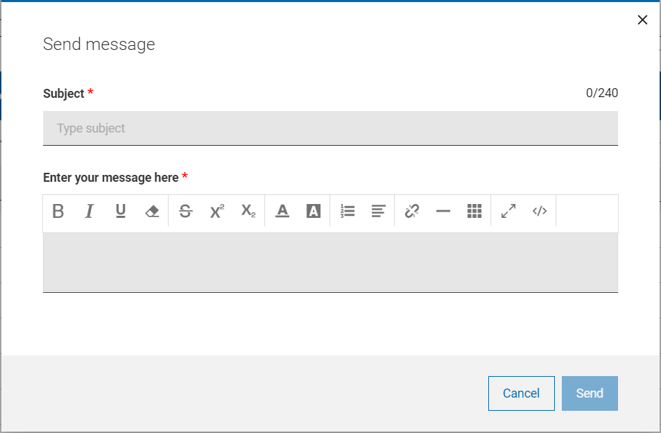Apply italic formatting in the message toolbar
Image resolution: width=661 pixels, height=433 pixels.
(89, 212)
